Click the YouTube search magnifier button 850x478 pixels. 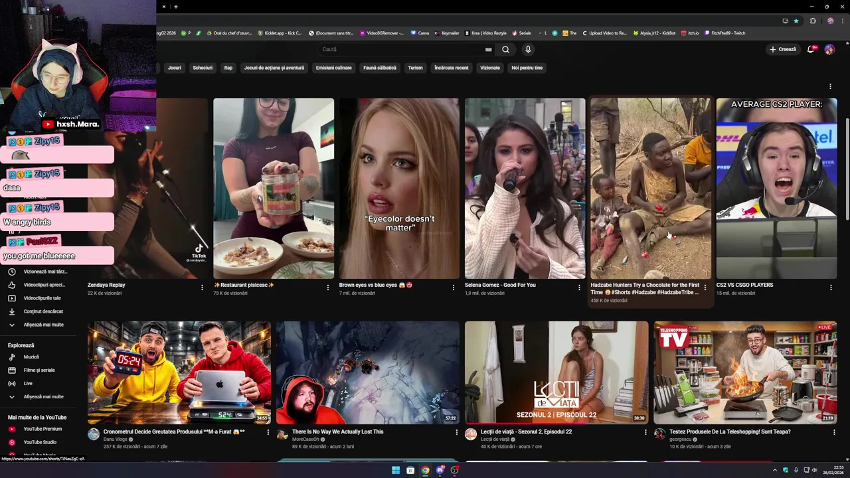point(505,49)
